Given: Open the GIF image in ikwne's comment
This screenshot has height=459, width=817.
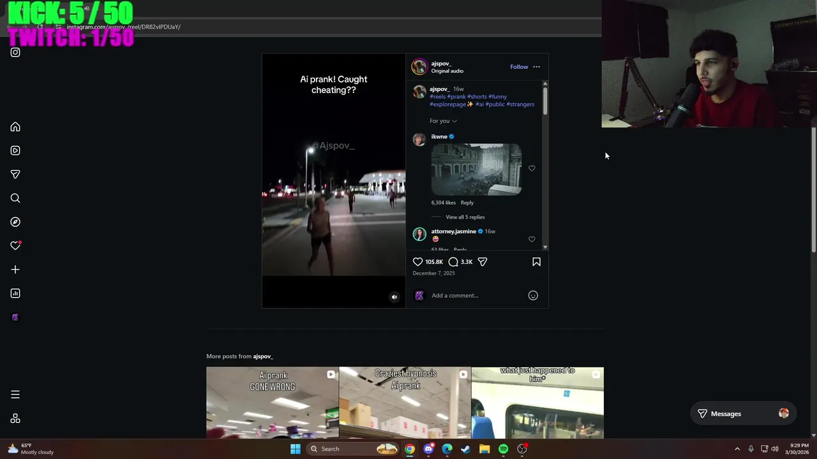Looking at the screenshot, I should point(476,169).
